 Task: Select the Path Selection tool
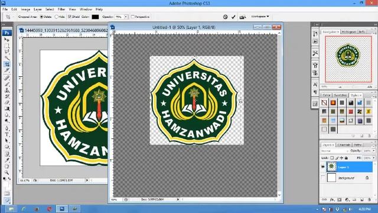tap(7, 141)
